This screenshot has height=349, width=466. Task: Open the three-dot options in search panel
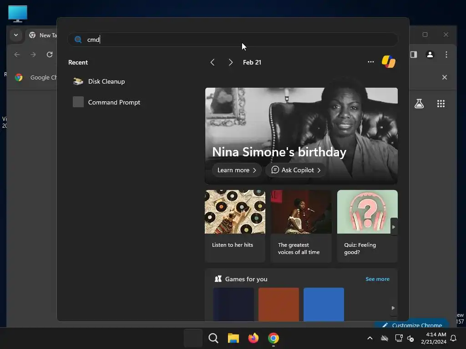click(x=370, y=62)
